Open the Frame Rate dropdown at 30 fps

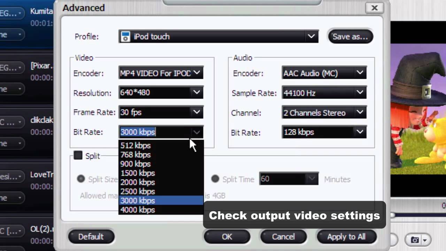click(x=161, y=112)
